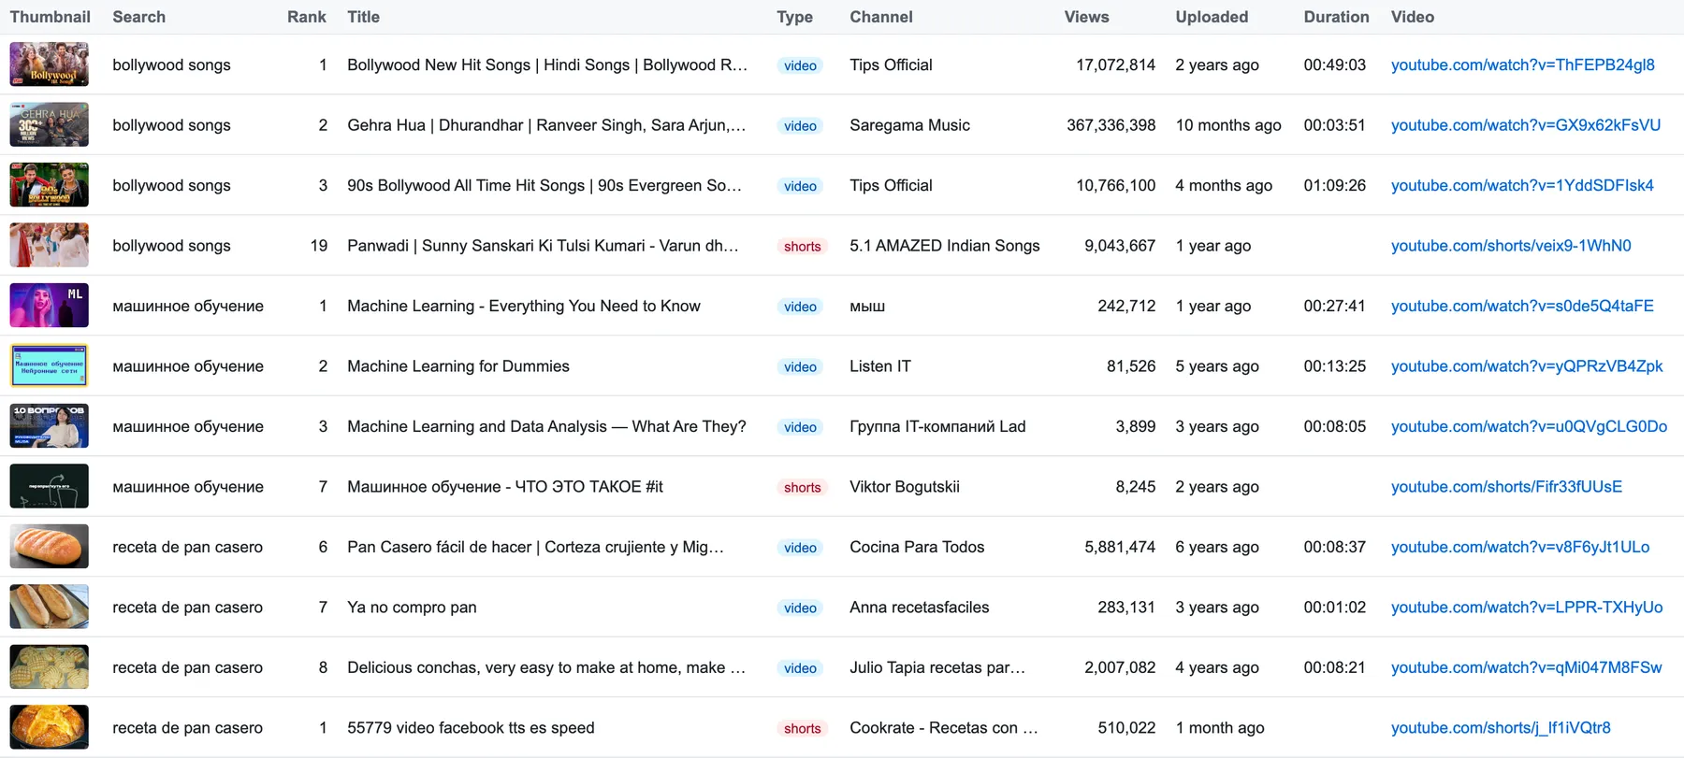
Task: Click shorts badge for Viktor Bogutskii row
Action: tap(802, 487)
